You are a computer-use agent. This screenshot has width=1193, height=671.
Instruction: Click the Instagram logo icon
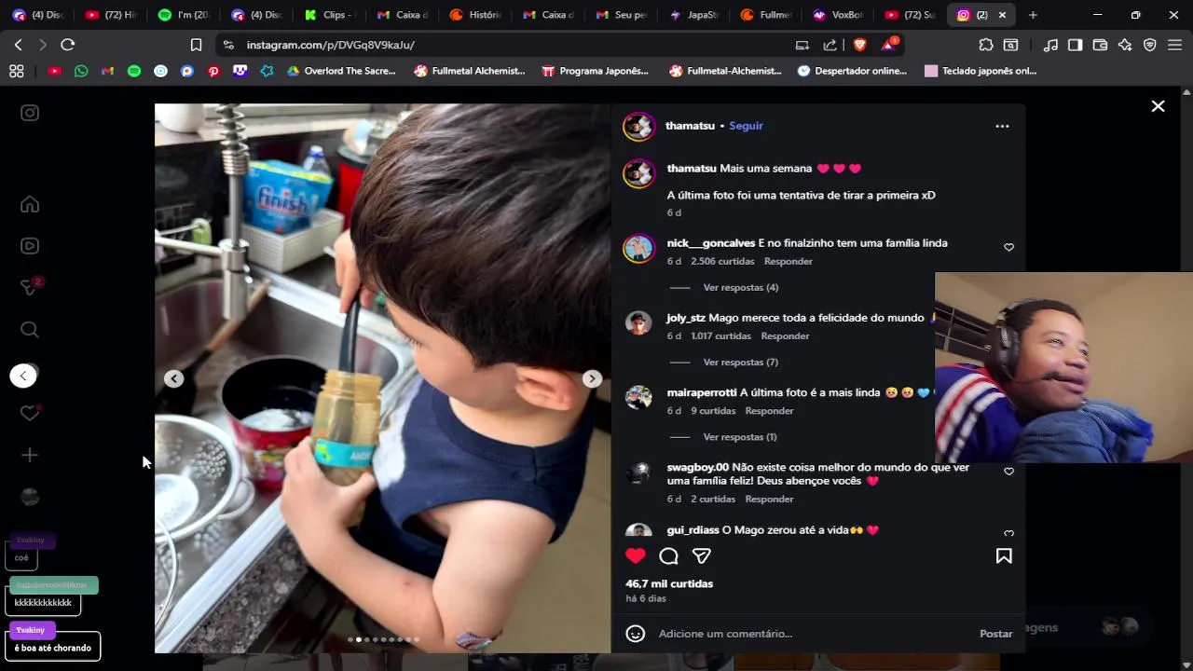[x=30, y=113]
